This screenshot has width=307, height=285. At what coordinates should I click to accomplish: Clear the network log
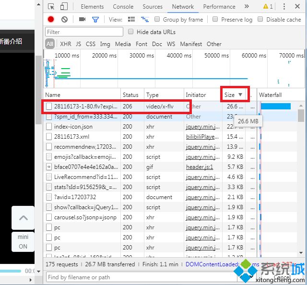[x=64, y=19]
